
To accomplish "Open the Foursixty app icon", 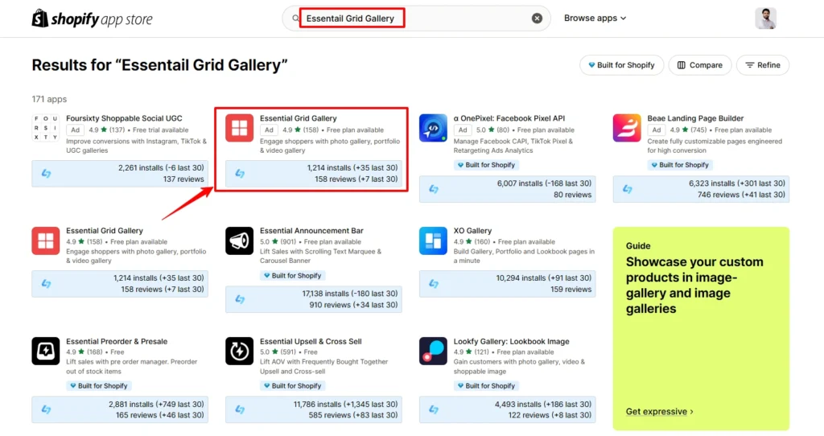I will coord(45,128).
